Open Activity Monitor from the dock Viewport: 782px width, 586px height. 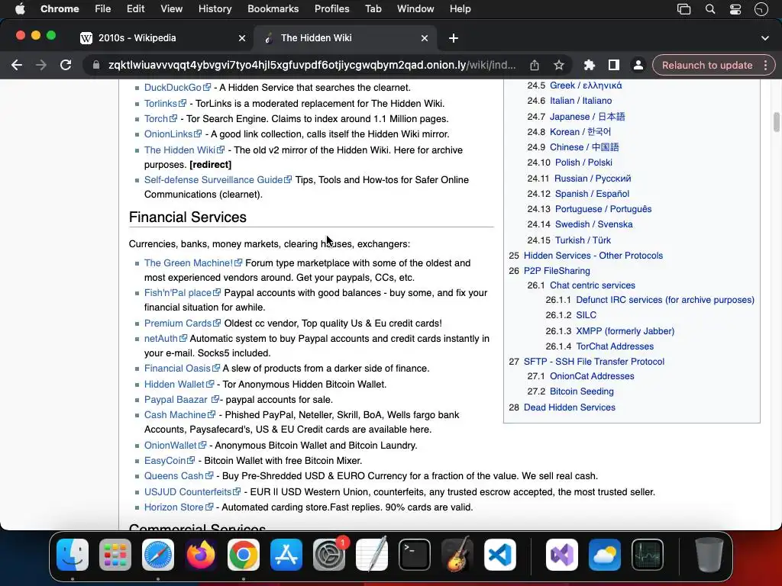pos(648,555)
